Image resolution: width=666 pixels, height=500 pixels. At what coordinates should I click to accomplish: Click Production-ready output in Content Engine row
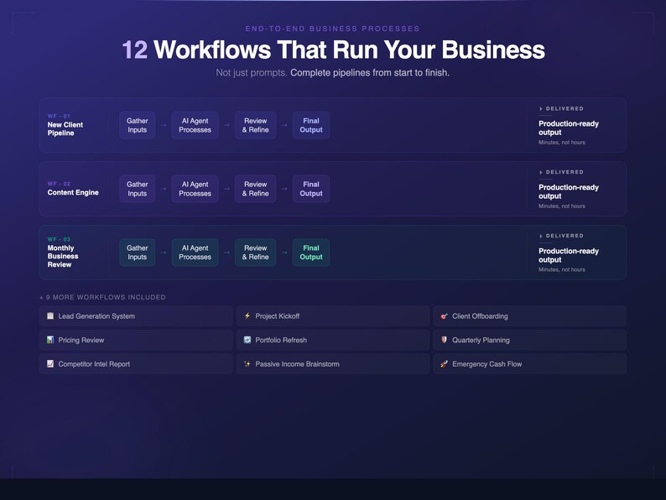point(569,191)
